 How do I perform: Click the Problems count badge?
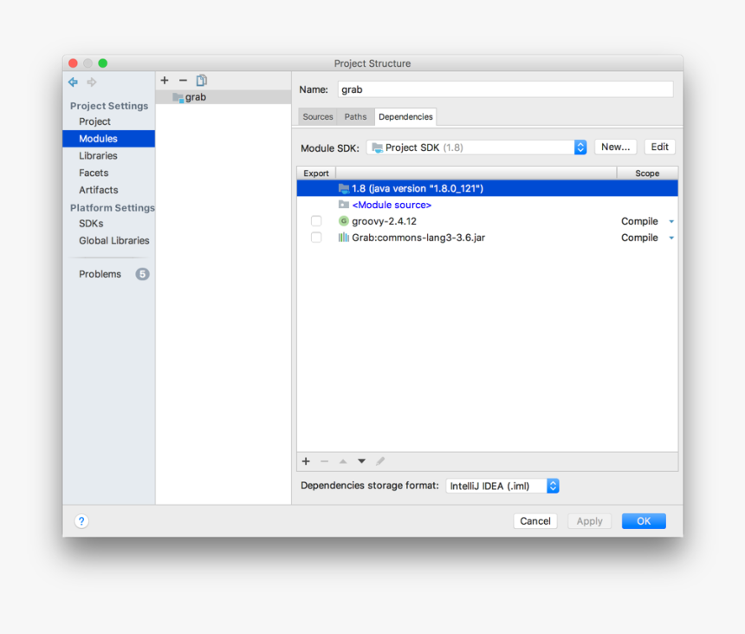[x=142, y=274]
